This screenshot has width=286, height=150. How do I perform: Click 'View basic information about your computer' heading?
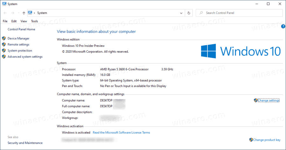tap(96, 32)
